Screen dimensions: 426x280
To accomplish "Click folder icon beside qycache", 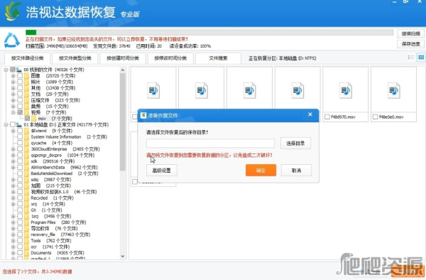I will (26, 143).
